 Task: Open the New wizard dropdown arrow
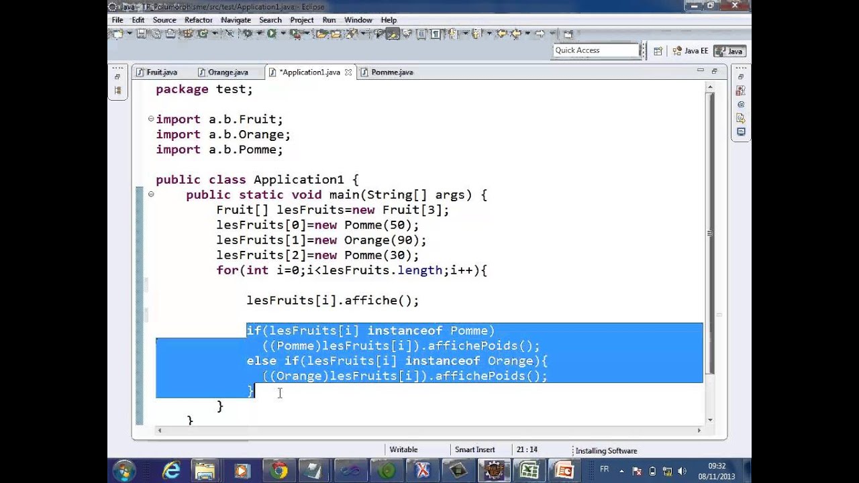130,34
